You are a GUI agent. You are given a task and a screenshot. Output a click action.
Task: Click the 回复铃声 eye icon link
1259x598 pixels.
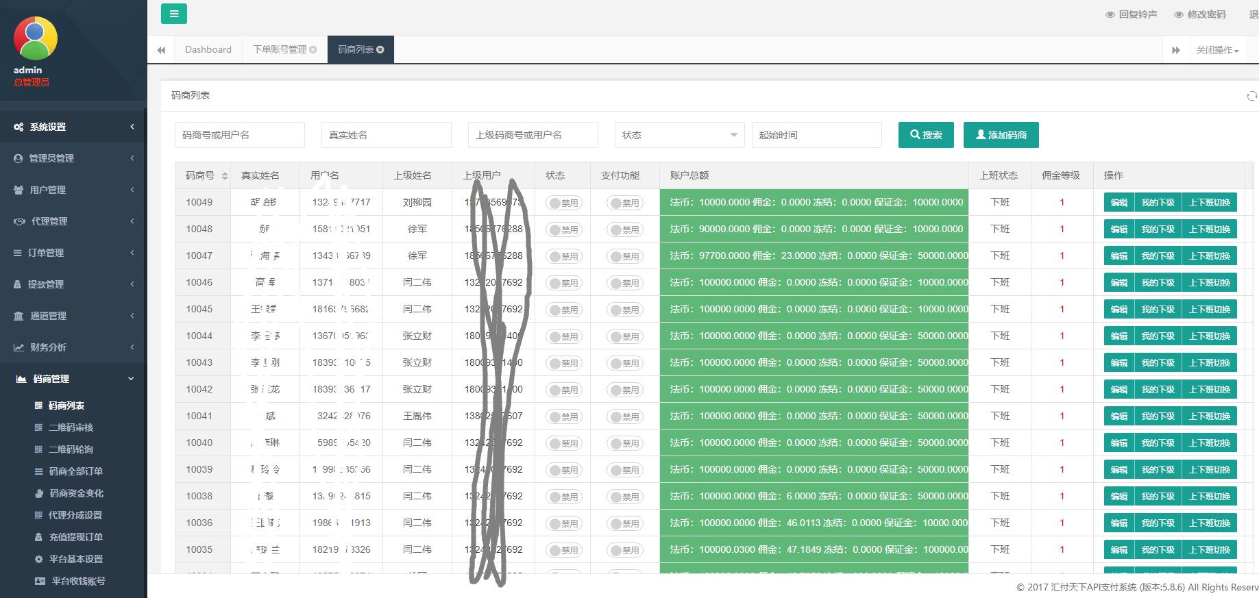(1131, 14)
